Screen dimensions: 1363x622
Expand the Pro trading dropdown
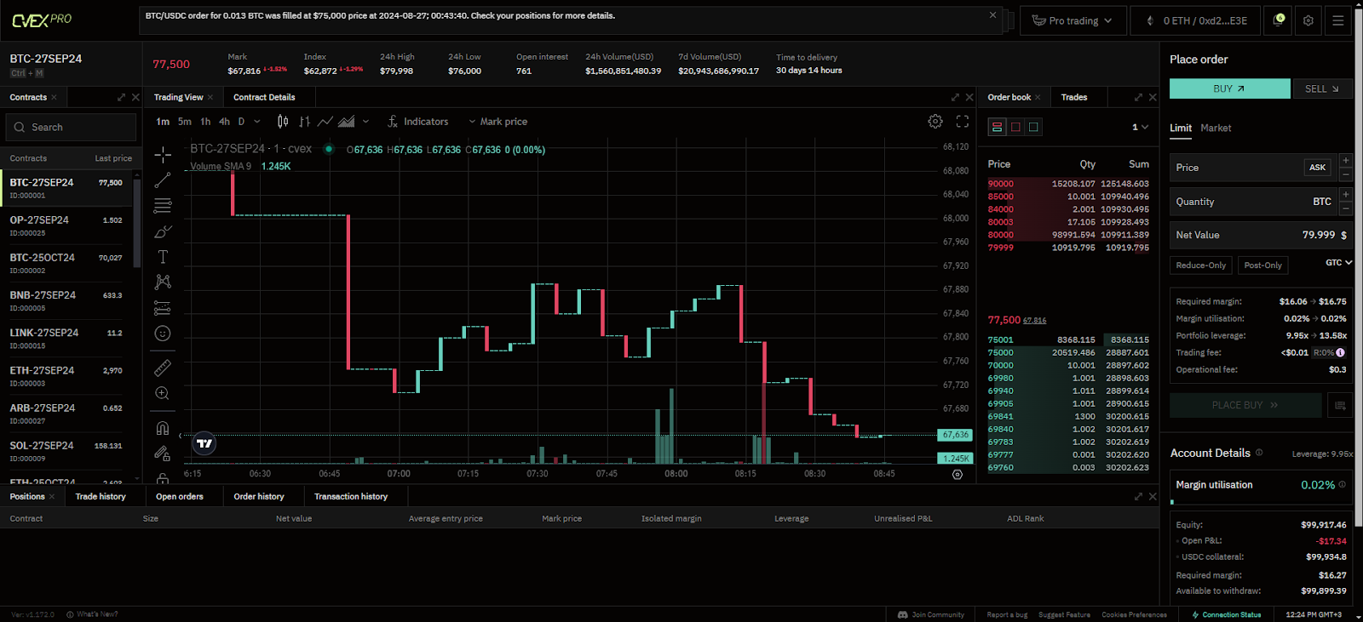(1073, 20)
